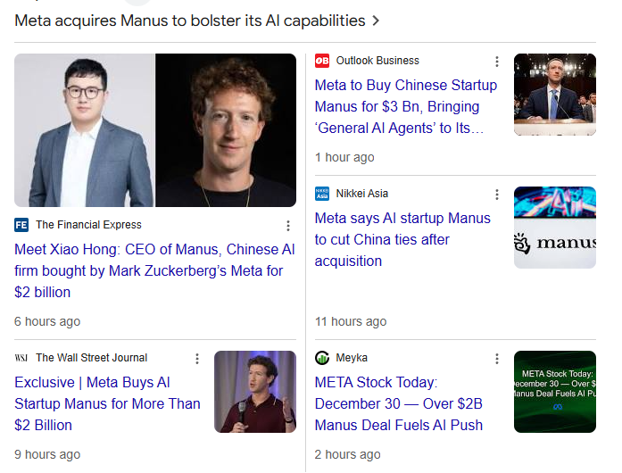The image size is (622, 473).
Task: Expand the Meta acquires Manus story chevron
Action: (x=376, y=21)
